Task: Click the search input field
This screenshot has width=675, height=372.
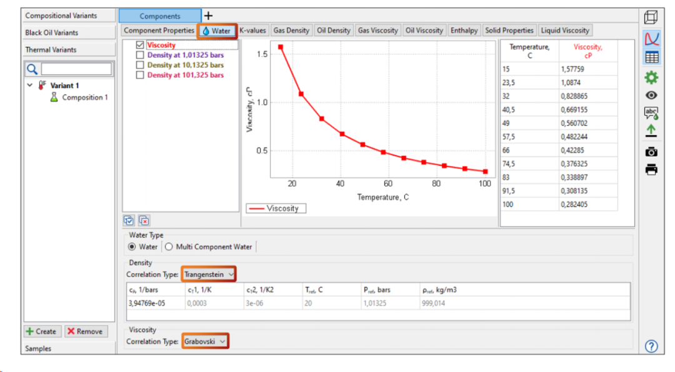Action: coord(76,69)
